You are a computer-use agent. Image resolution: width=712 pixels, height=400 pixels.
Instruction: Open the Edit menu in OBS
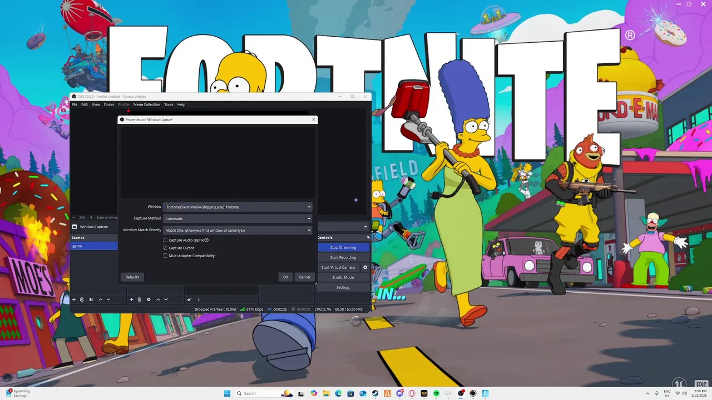(85, 104)
